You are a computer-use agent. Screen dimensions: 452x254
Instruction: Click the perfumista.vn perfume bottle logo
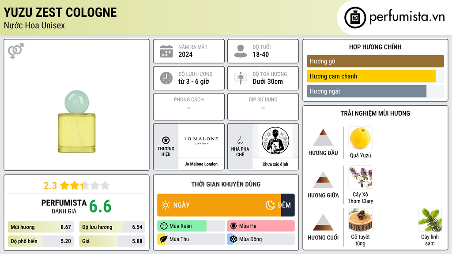[x=355, y=18]
